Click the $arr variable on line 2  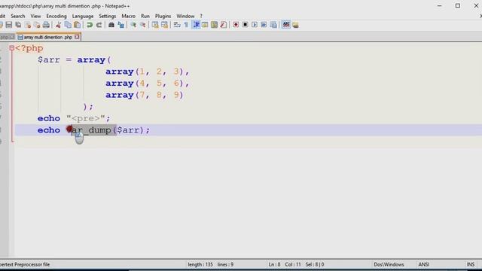(49, 60)
